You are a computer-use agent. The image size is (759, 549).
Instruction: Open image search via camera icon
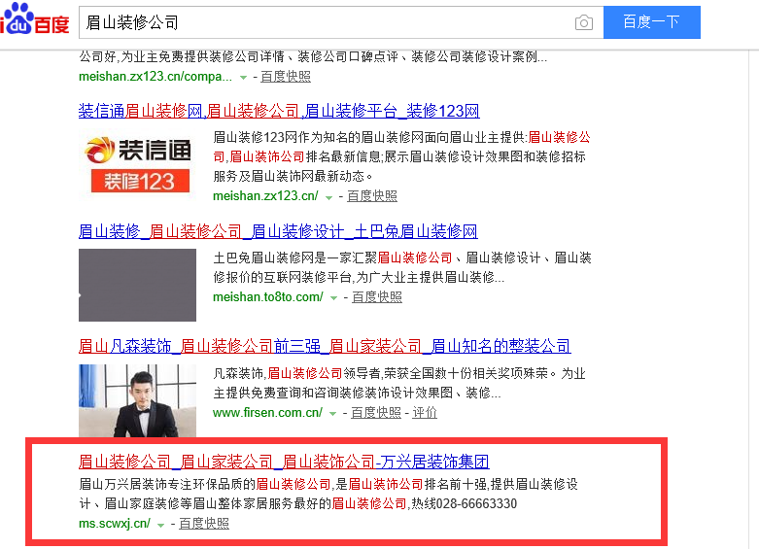coord(583,22)
